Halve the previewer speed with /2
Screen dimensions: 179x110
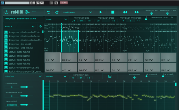98,21
